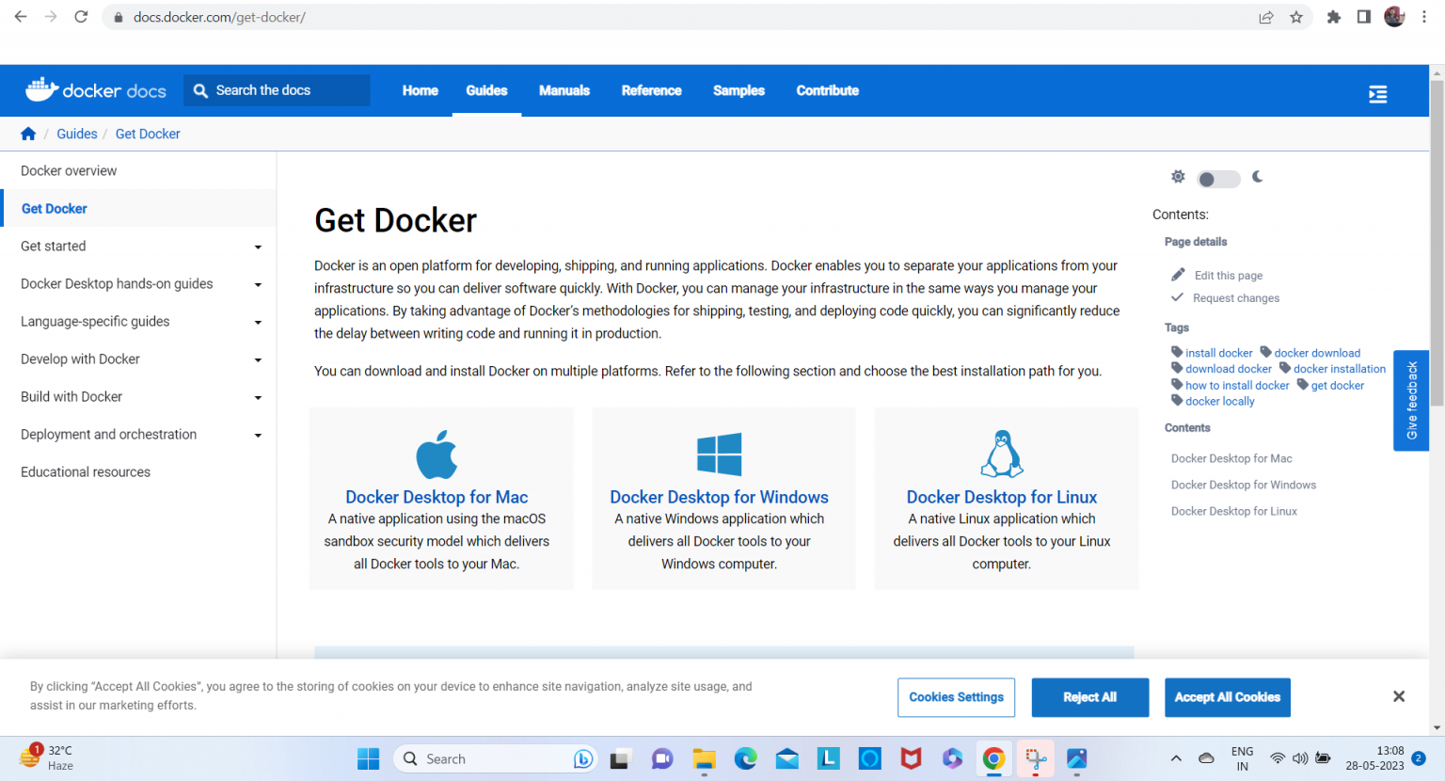Open the Docker Desktop for Linux link

pos(1001,497)
